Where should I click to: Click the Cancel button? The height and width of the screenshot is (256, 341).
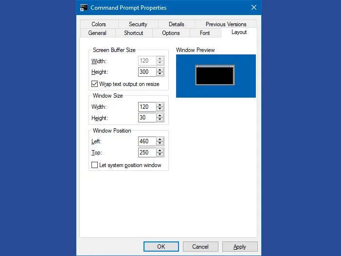point(200,247)
